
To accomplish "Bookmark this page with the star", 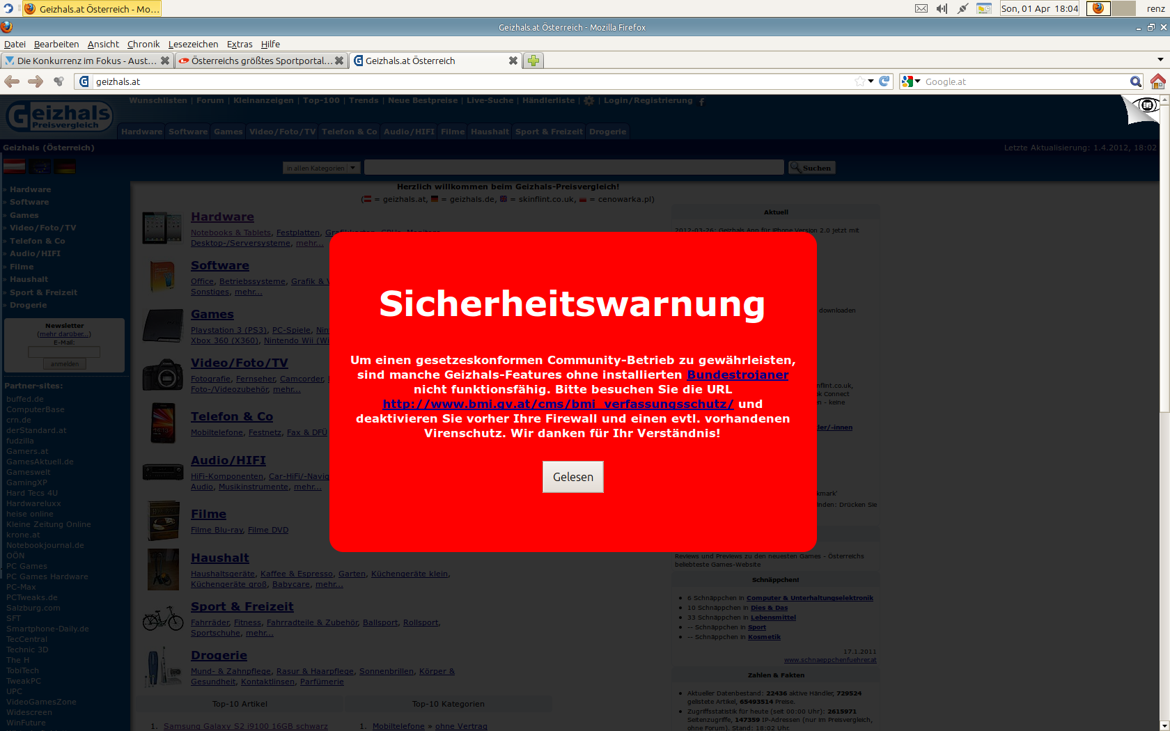I will click(x=860, y=81).
